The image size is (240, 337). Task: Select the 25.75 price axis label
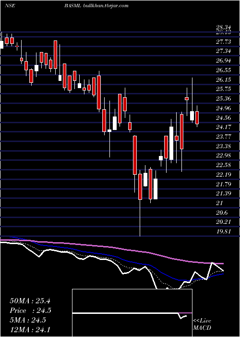point(223,89)
